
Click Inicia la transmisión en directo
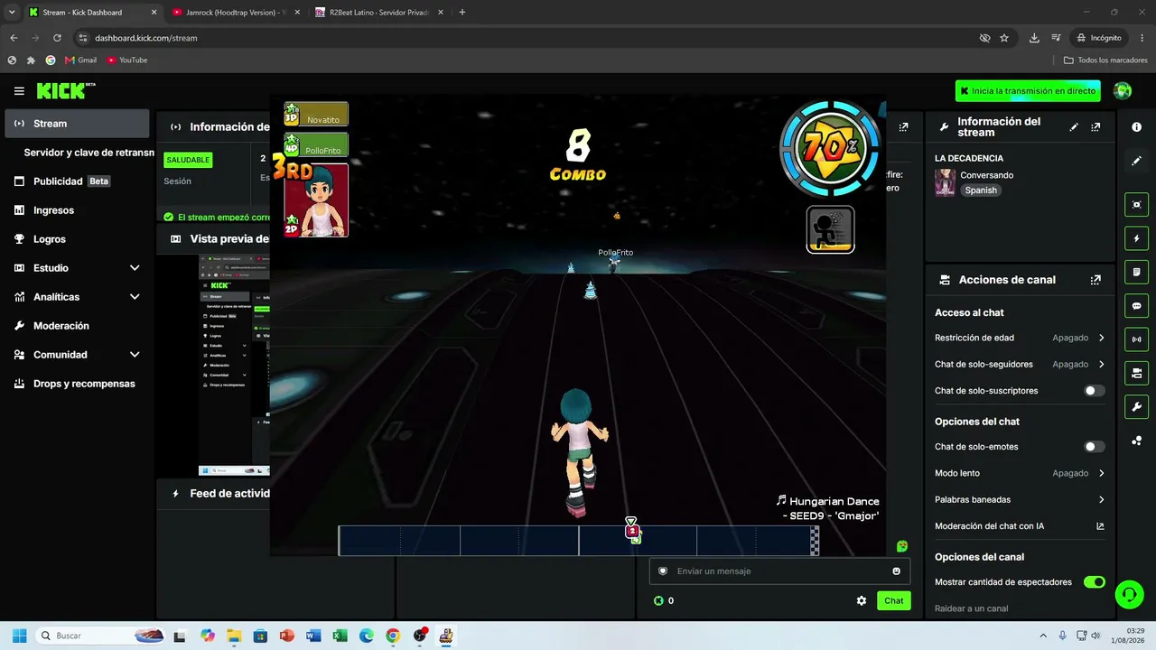tap(1028, 91)
